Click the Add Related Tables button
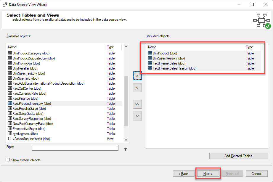This screenshot has height=182, width=273. 238,156
